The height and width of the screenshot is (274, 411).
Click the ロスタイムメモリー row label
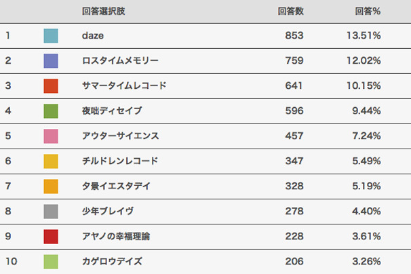point(119,61)
